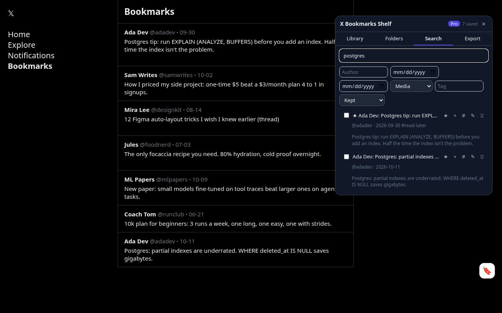Image resolution: width=502 pixels, height=313 pixels.
Task: Click pencil edit icon on 'Postgres: partial indexes' result
Action: [x=473, y=156]
